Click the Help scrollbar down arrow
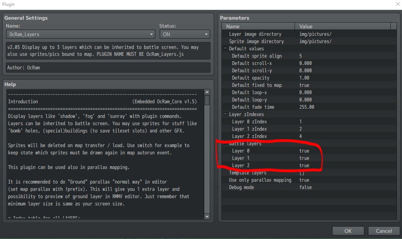Image resolution: width=402 pixels, height=239 pixels. tap(207, 217)
